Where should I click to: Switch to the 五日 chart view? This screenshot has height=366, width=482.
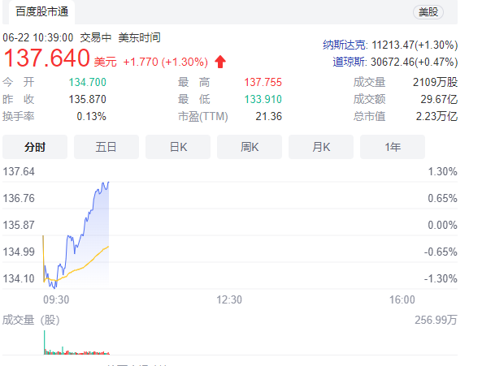point(106,147)
